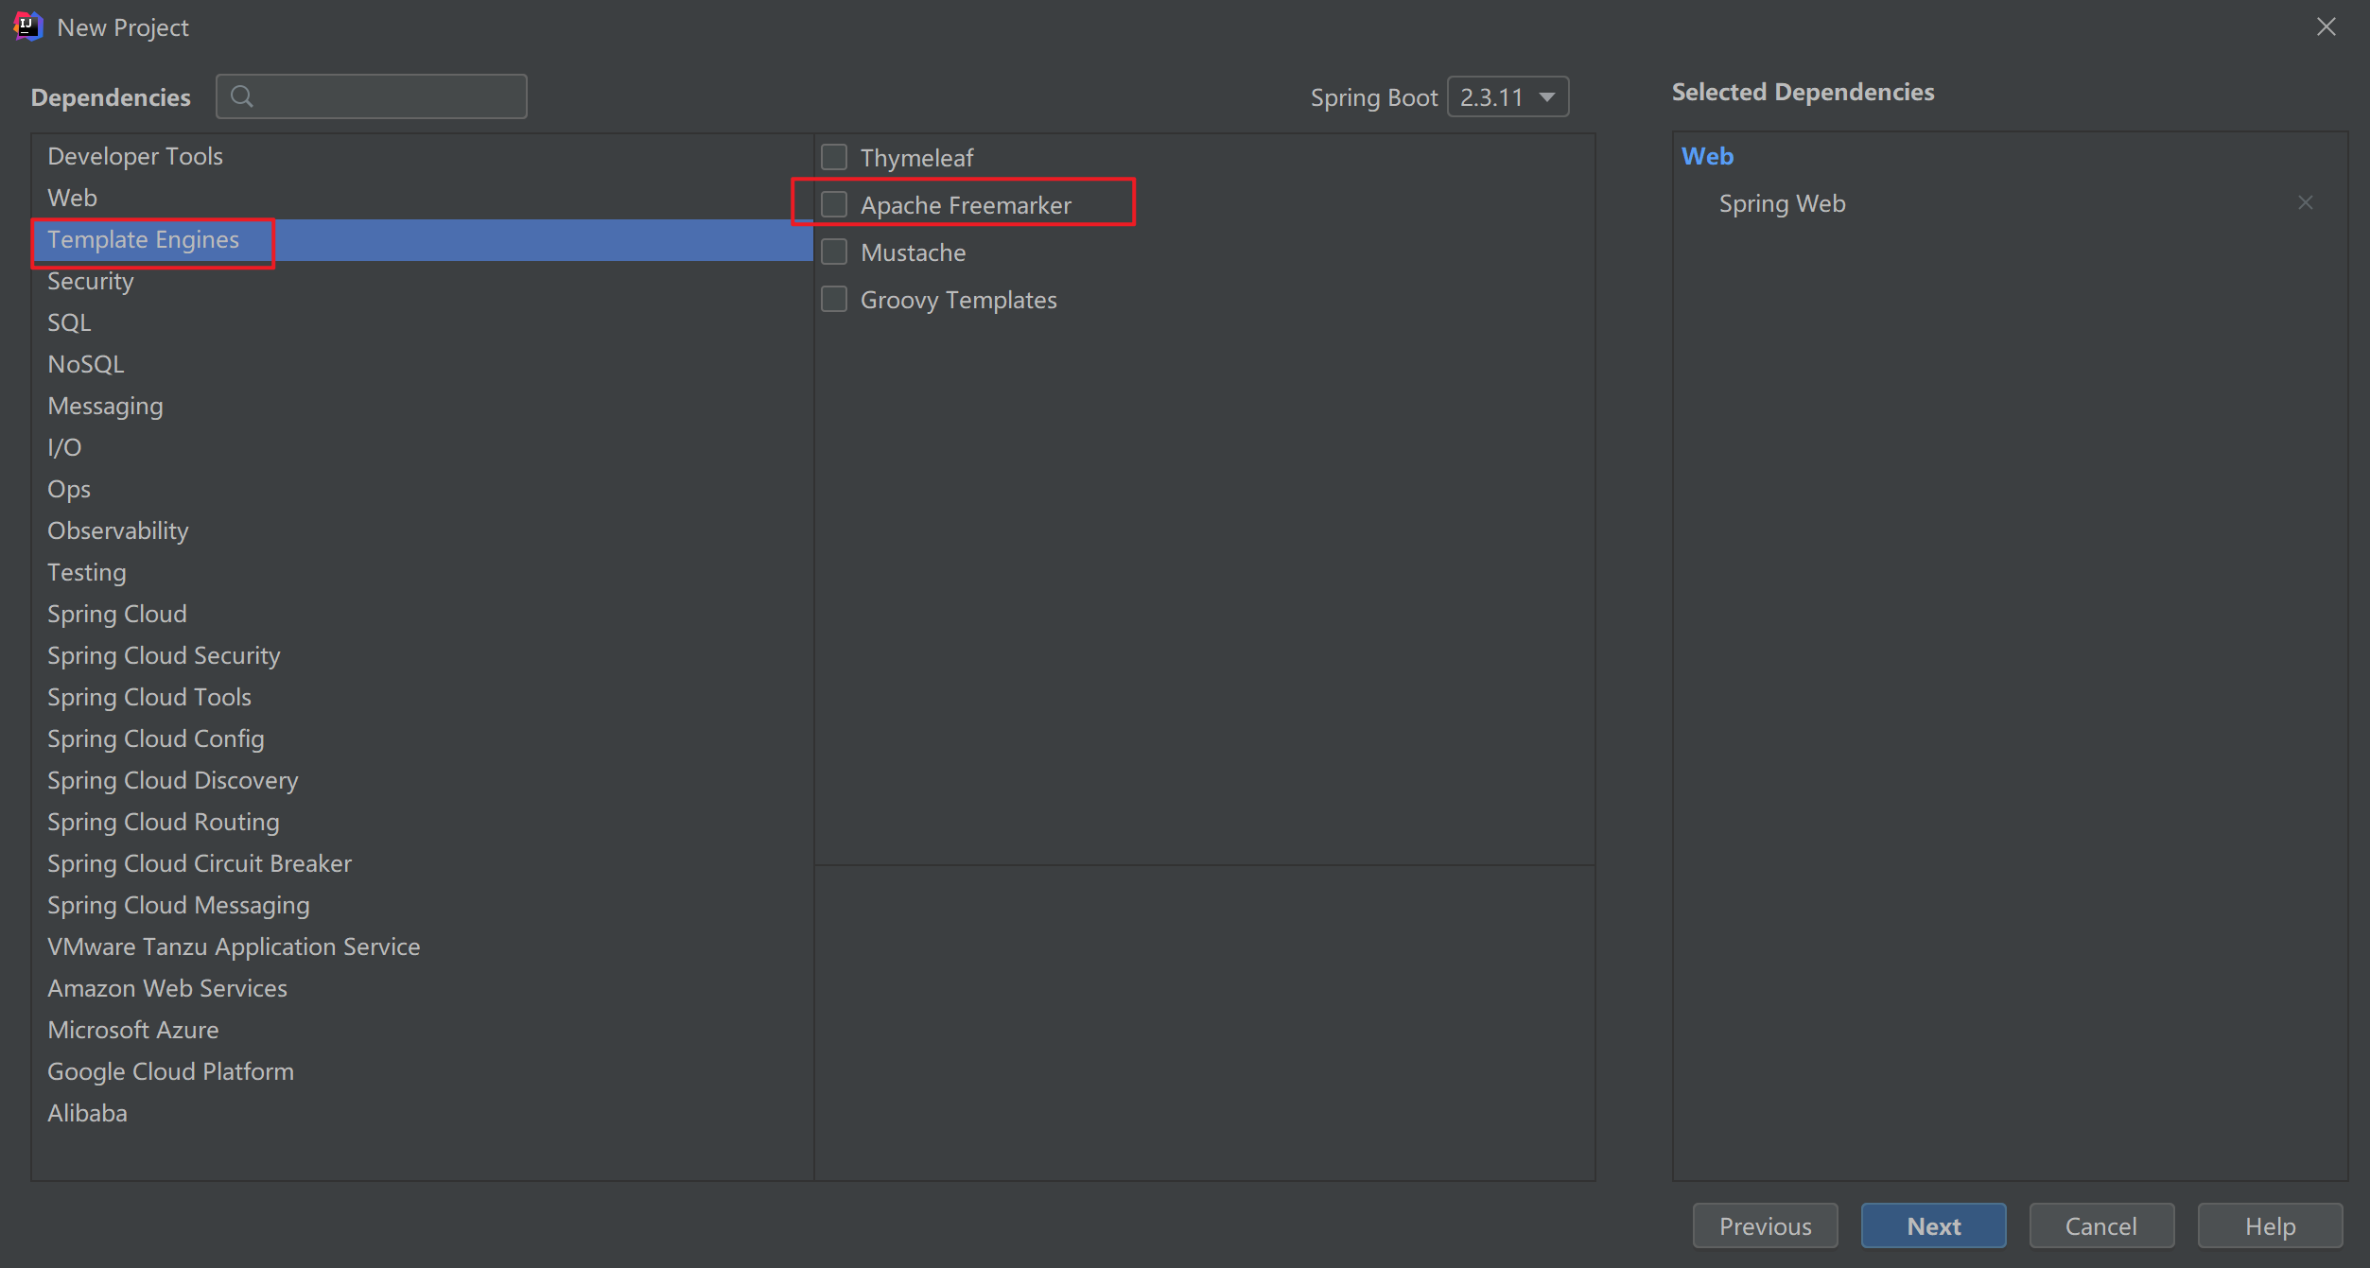Tick the Mustache checkbox
This screenshot has height=1268, width=2370.
click(834, 252)
